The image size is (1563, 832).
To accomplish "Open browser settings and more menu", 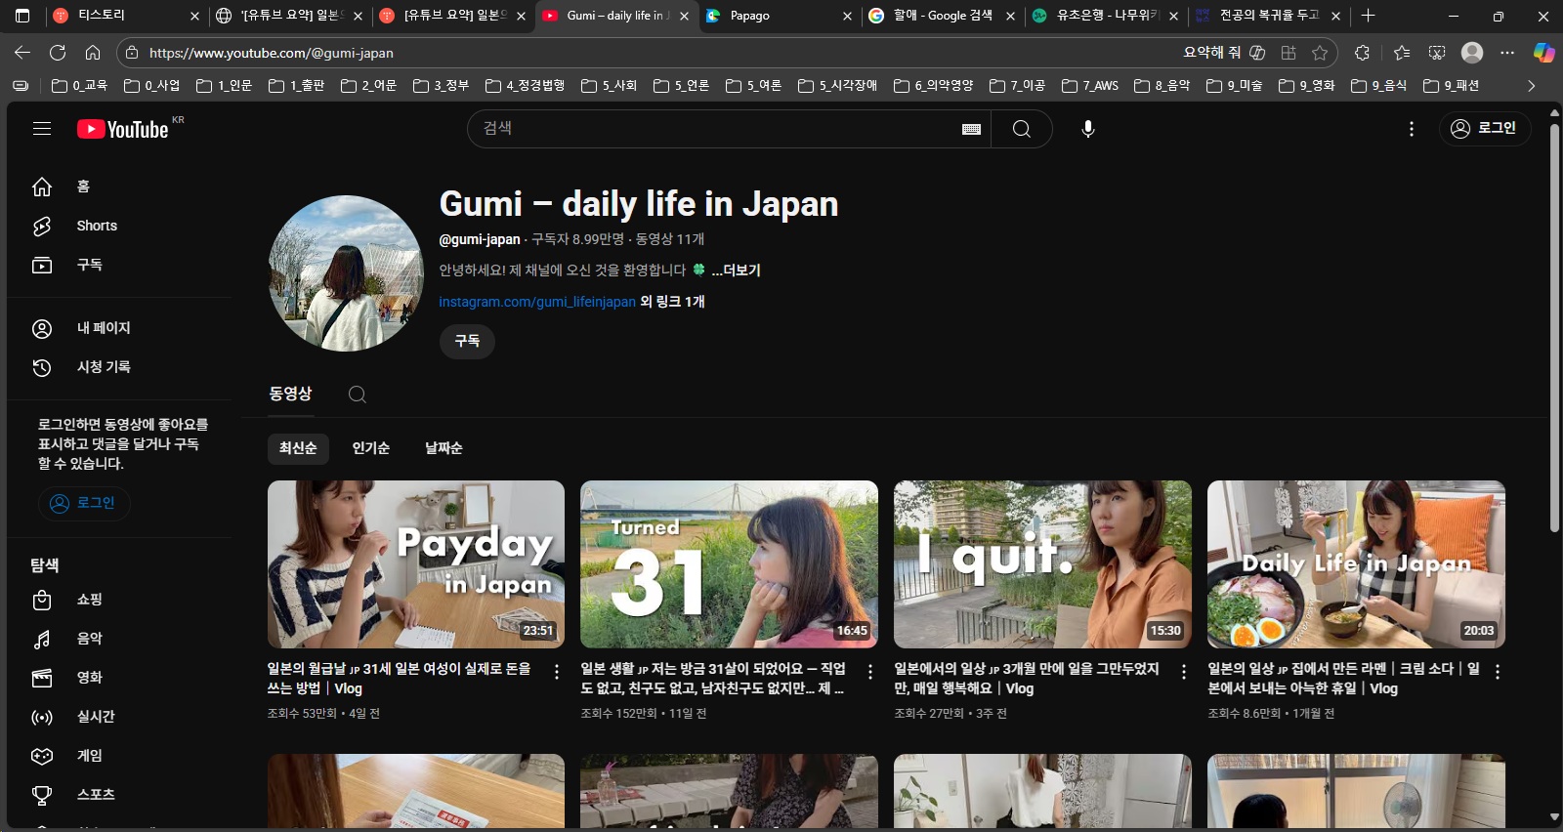I will tap(1507, 53).
